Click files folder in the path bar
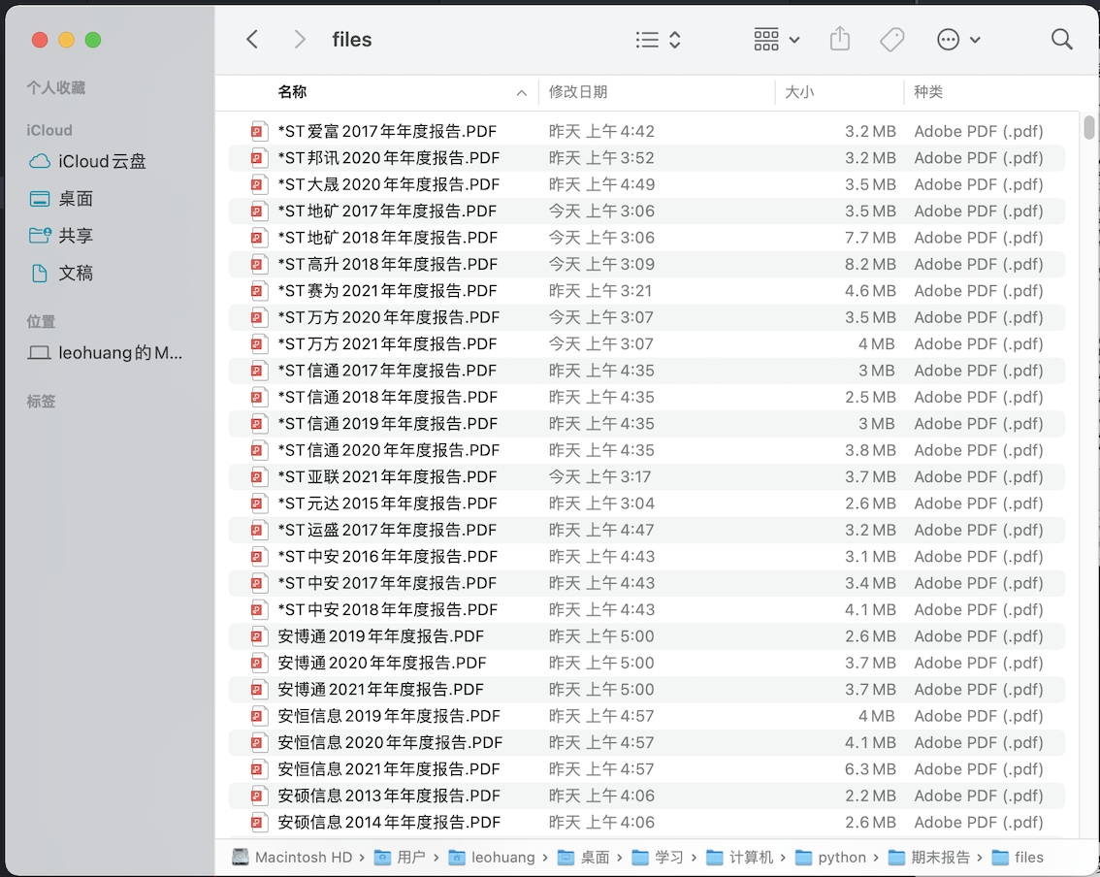The width and height of the screenshot is (1100, 877). (x=1018, y=858)
